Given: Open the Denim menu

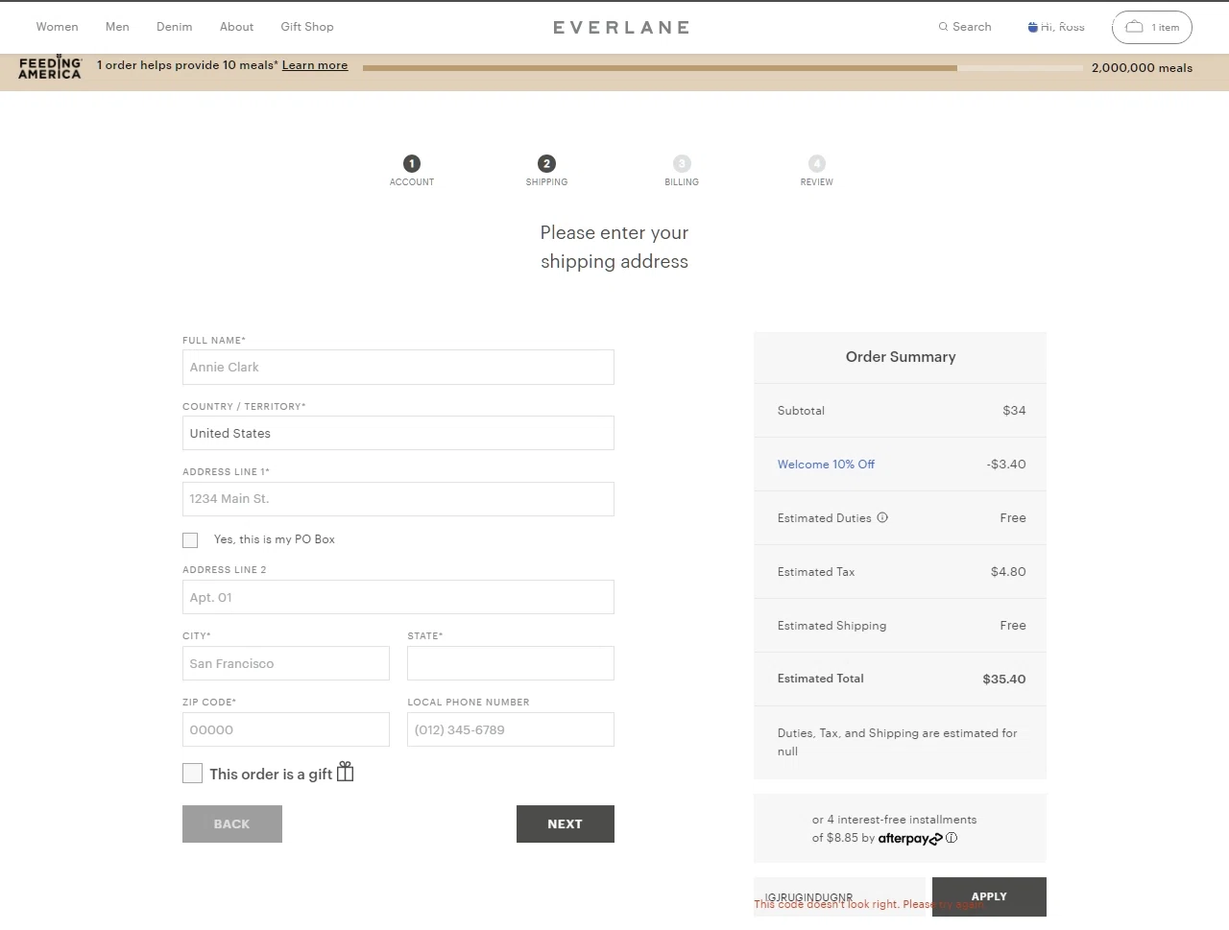Looking at the screenshot, I should tap(175, 27).
